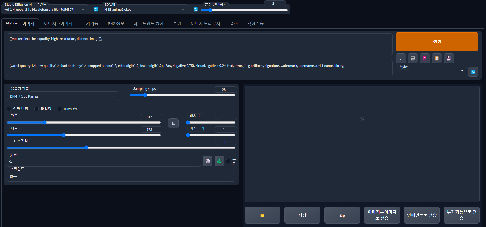The height and width of the screenshot is (227, 486).
Task: Refresh the Stable Diffusion checkpoint list
Action: coord(96,9)
